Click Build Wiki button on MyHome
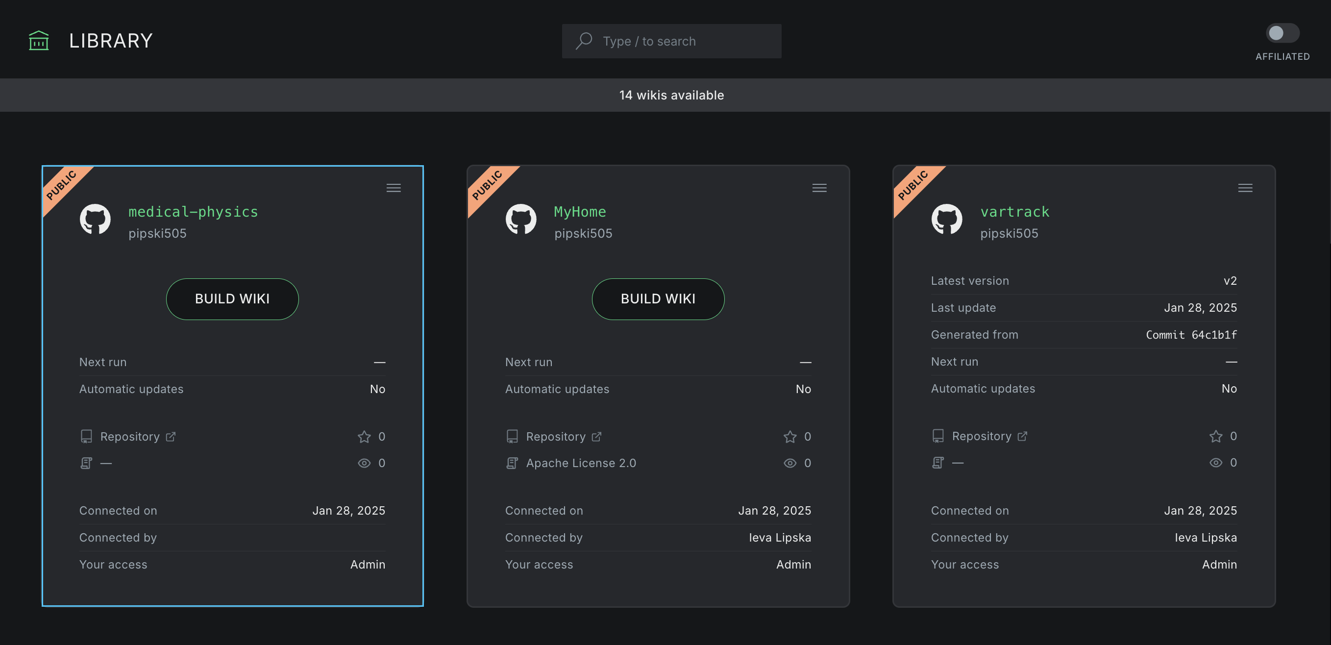 (658, 298)
